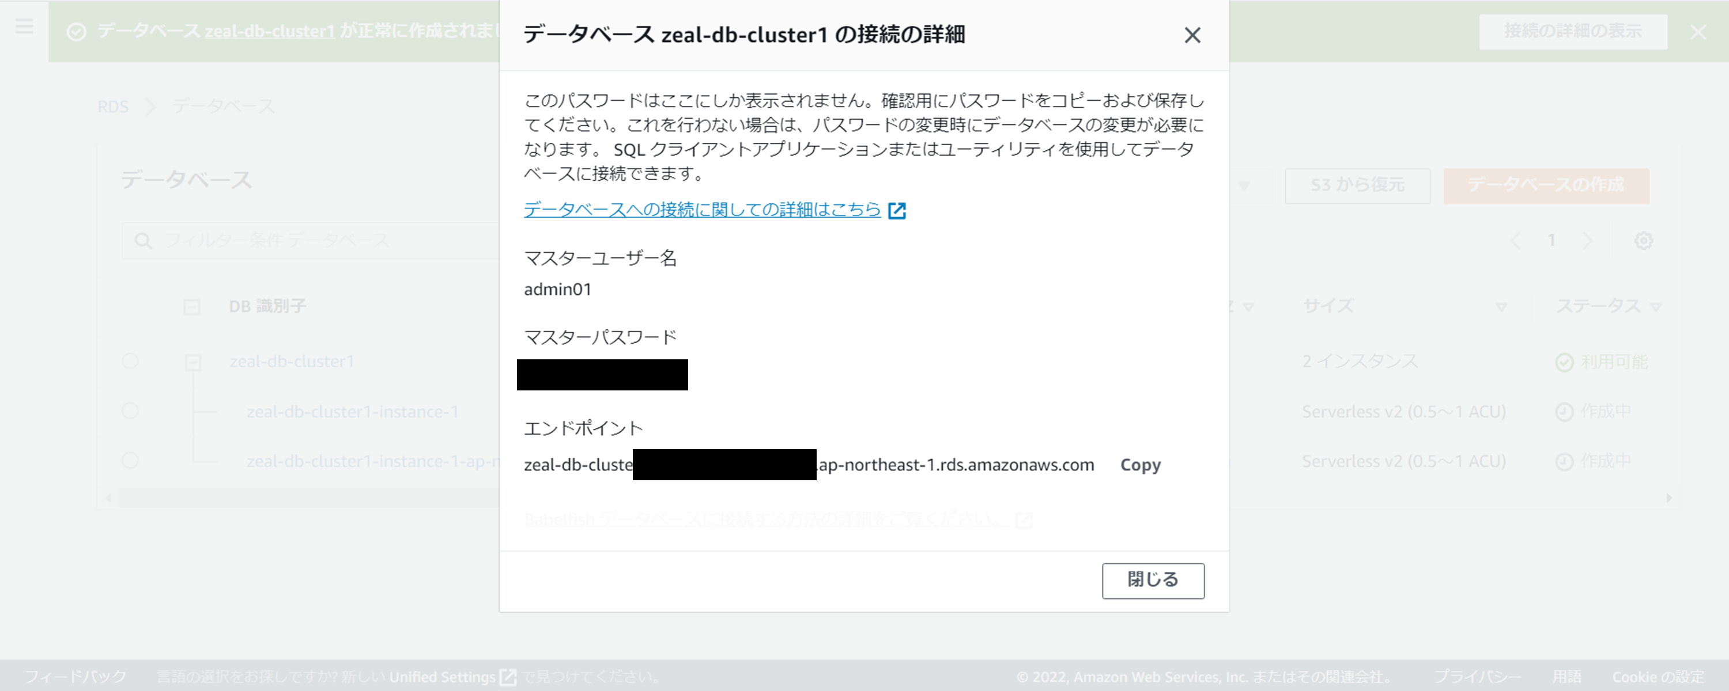Go to previous page arrow in pagination

[x=1516, y=241]
